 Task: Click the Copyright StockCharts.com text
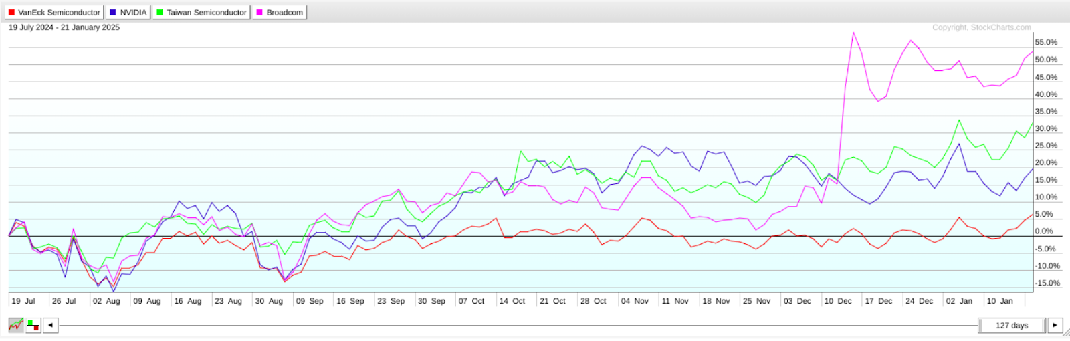[x=981, y=27]
